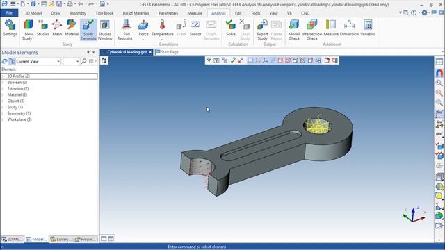Switch to the 3D Model ribbon tab
Viewport: 445px width, 250px height.
pos(33,13)
